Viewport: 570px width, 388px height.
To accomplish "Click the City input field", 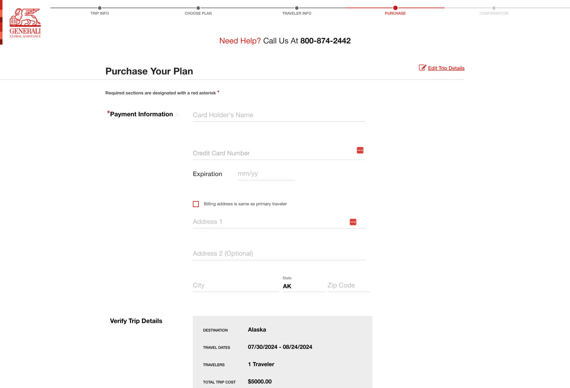I will pyautogui.click(x=236, y=285).
